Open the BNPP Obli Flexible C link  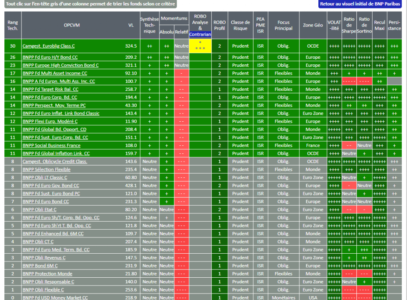pos(43,290)
